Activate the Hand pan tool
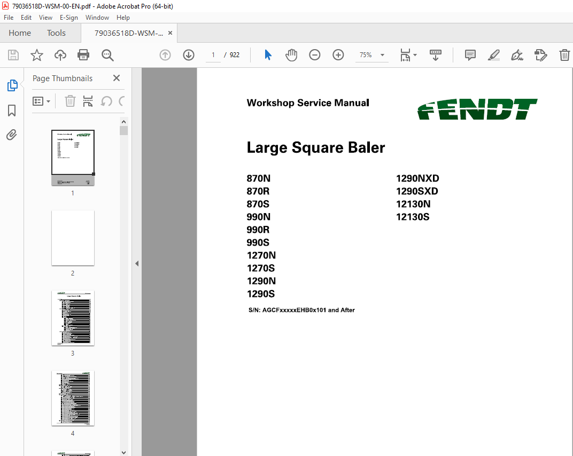Image resolution: width=573 pixels, height=456 pixels. click(x=291, y=55)
